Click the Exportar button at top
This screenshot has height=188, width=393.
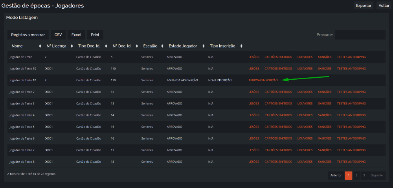tap(364, 5)
